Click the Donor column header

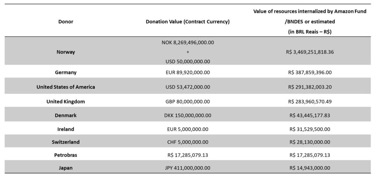pos(66,22)
